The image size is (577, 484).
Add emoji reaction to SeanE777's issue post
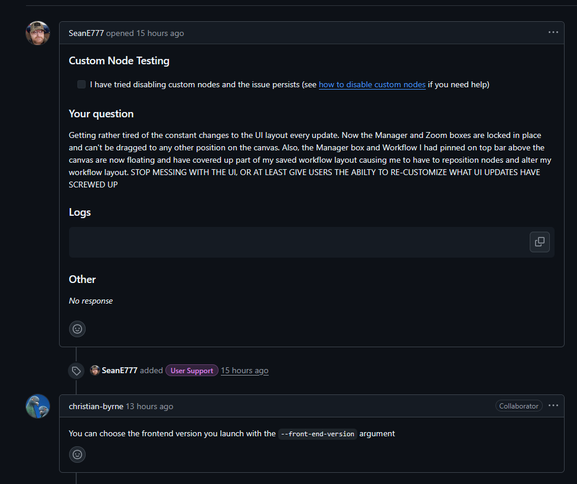point(77,329)
